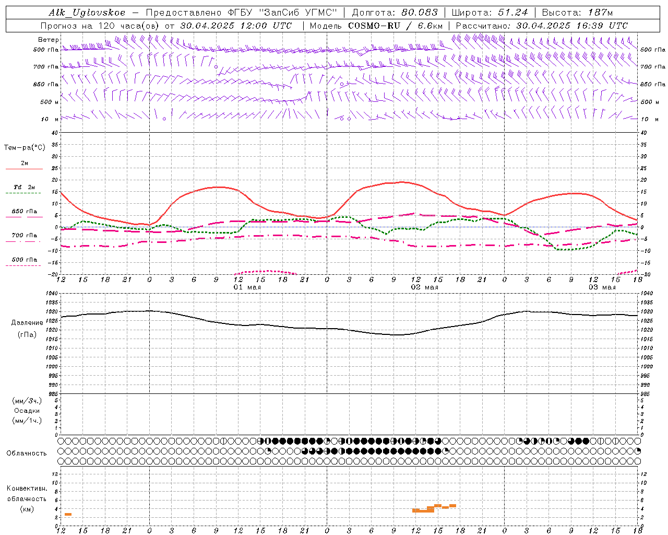This screenshot has height=535, width=668.
Task: Click the 850 гПа temperature legend entry
Action: 25,212
